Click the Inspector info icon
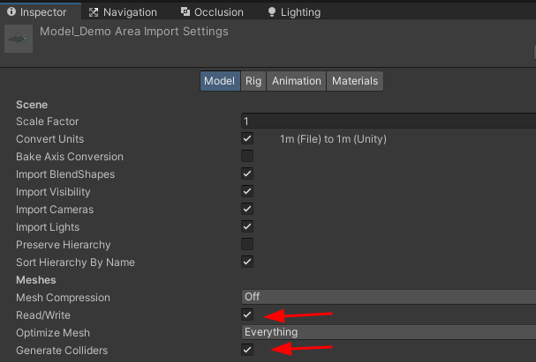This screenshot has width=536, height=362. [x=11, y=12]
